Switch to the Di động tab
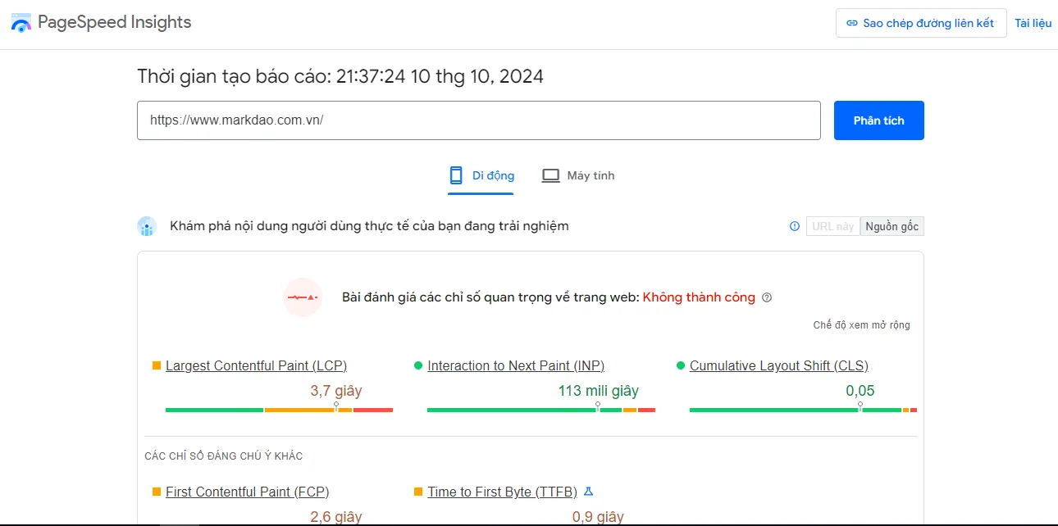Viewport: 1058px width, 526px height. coord(480,175)
